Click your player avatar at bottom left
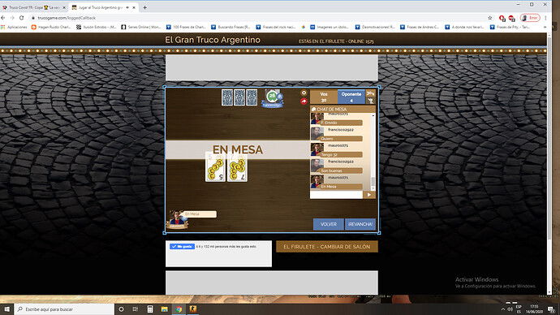The image size is (560, 315). pos(177,218)
